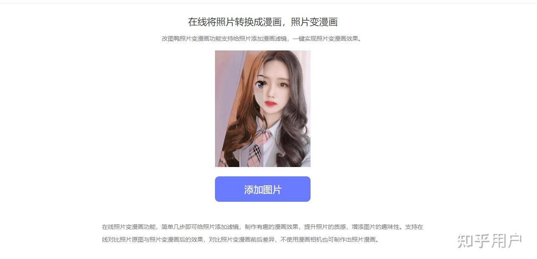Click the real-photo half of sample image
The height and width of the screenshot is (259, 537).
click(287, 109)
